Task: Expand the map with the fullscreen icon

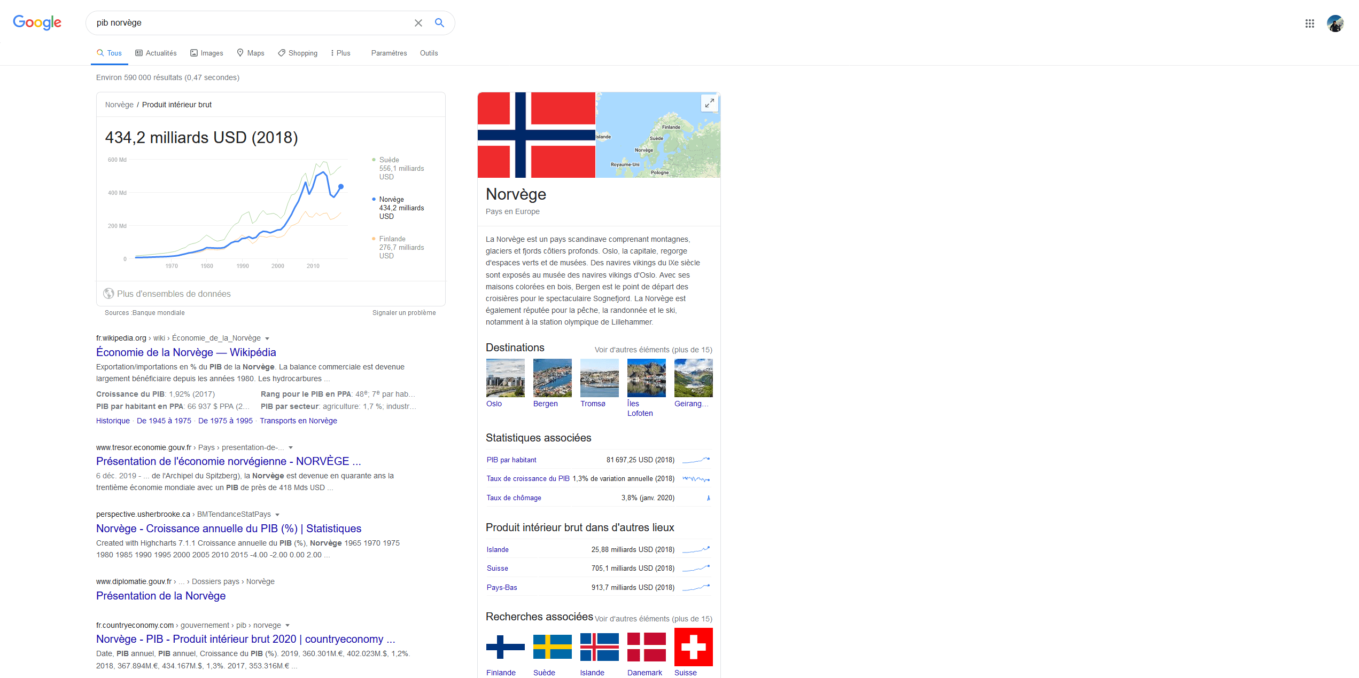Action: pos(709,103)
